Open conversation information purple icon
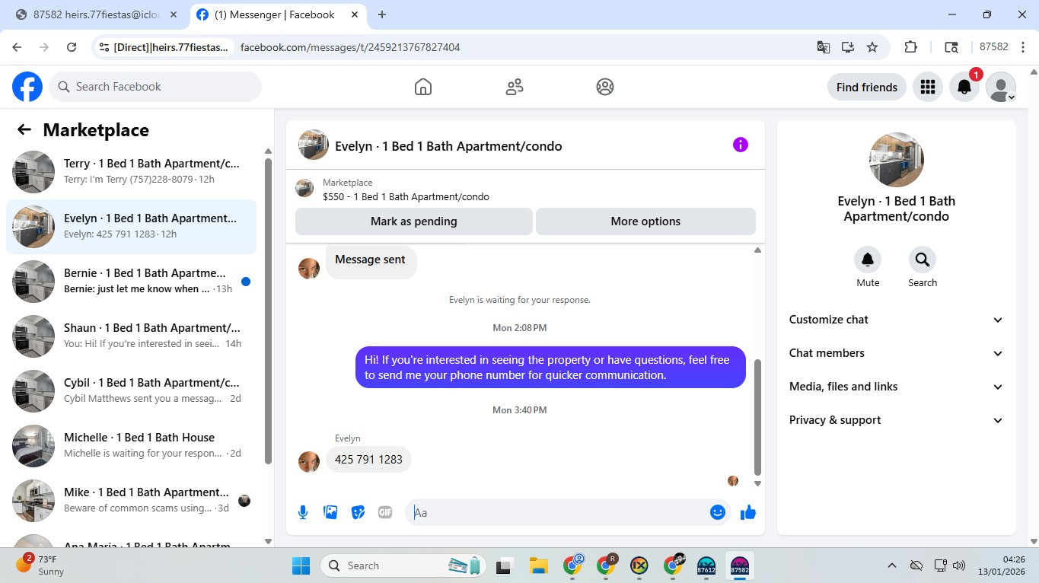This screenshot has height=583, width=1039. point(741,145)
